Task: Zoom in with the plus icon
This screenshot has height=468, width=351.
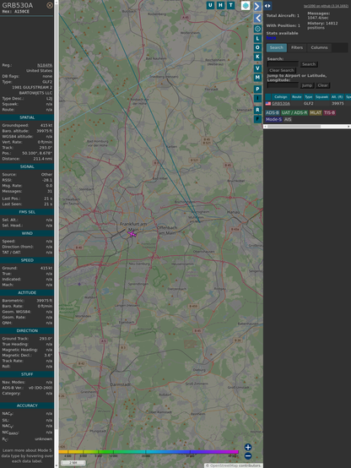Action: (248, 447)
